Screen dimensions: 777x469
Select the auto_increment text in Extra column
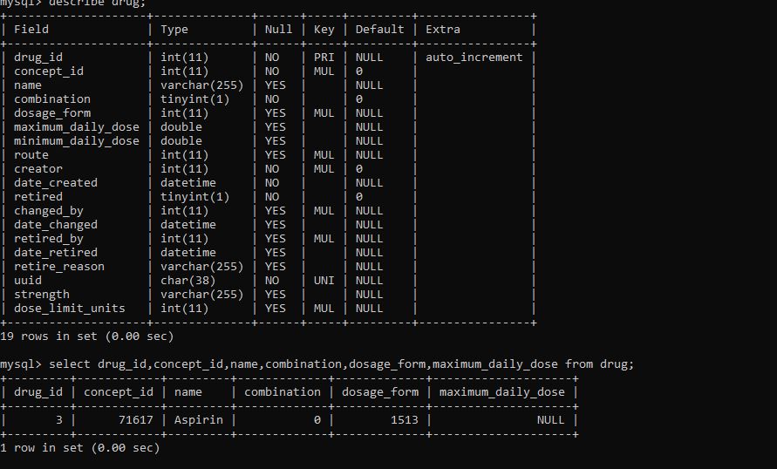click(x=474, y=58)
